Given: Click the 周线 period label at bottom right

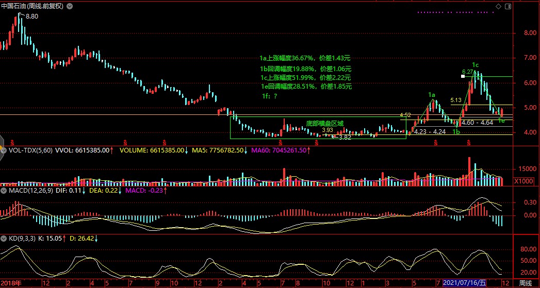Looking at the screenshot, I should point(526,283).
